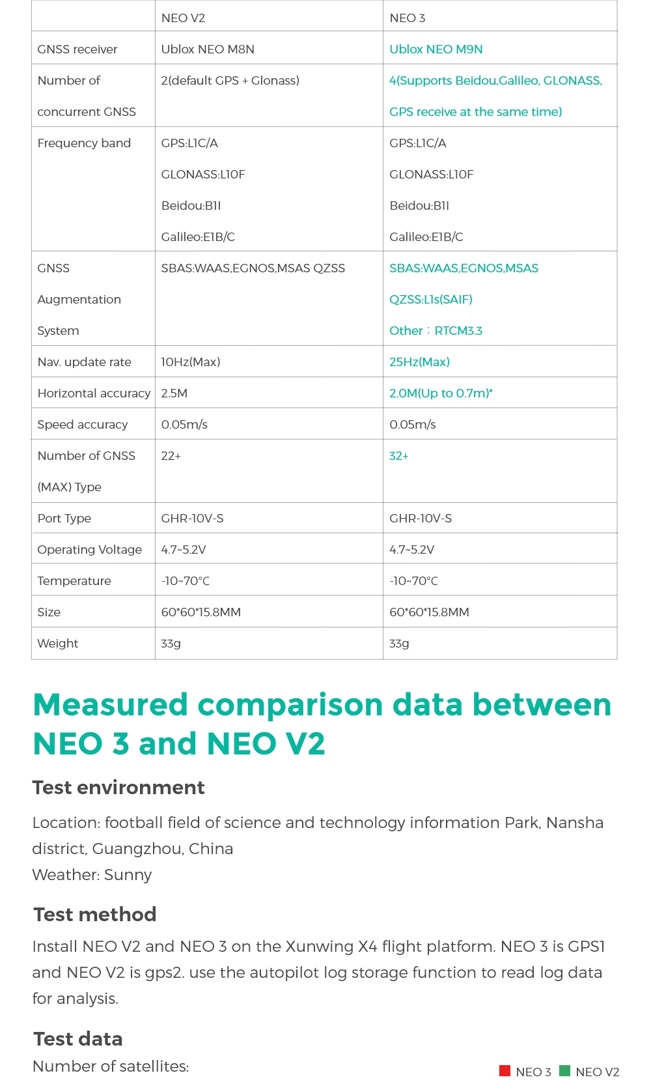Click the QZSS:L1s(SAIF) entry
Viewport: 651px width, 1086px height.
430,300
